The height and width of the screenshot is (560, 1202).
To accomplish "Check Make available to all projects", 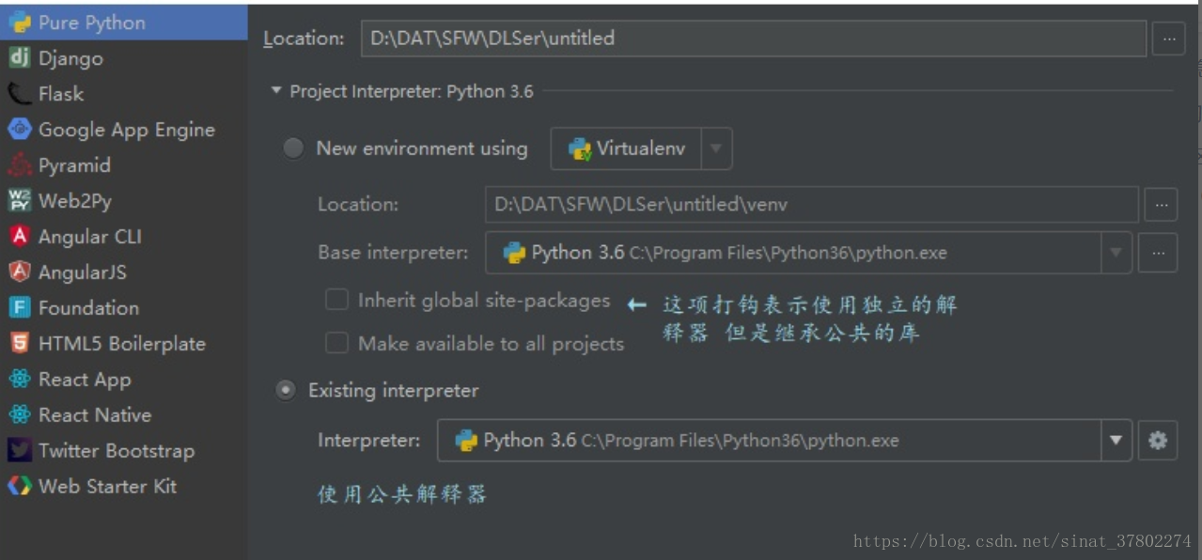I will click(336, 344).
